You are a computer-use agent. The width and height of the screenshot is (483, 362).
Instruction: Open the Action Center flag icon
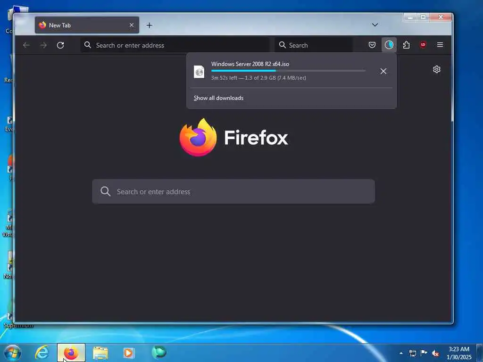(x=424, y=353)
